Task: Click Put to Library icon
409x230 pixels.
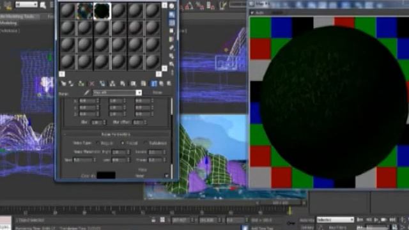Action: (x=123, y=84)
